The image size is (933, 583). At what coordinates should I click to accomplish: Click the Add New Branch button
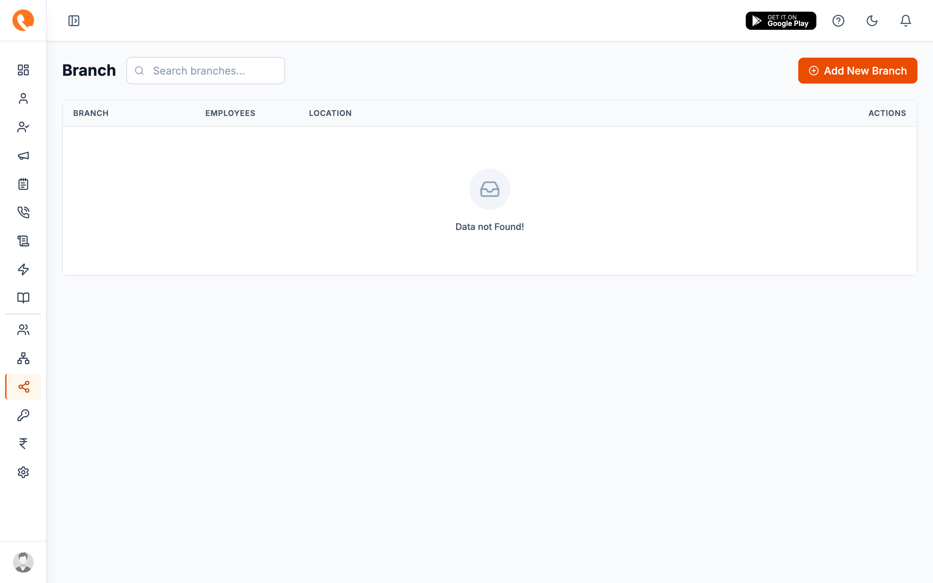click(858, 71)
